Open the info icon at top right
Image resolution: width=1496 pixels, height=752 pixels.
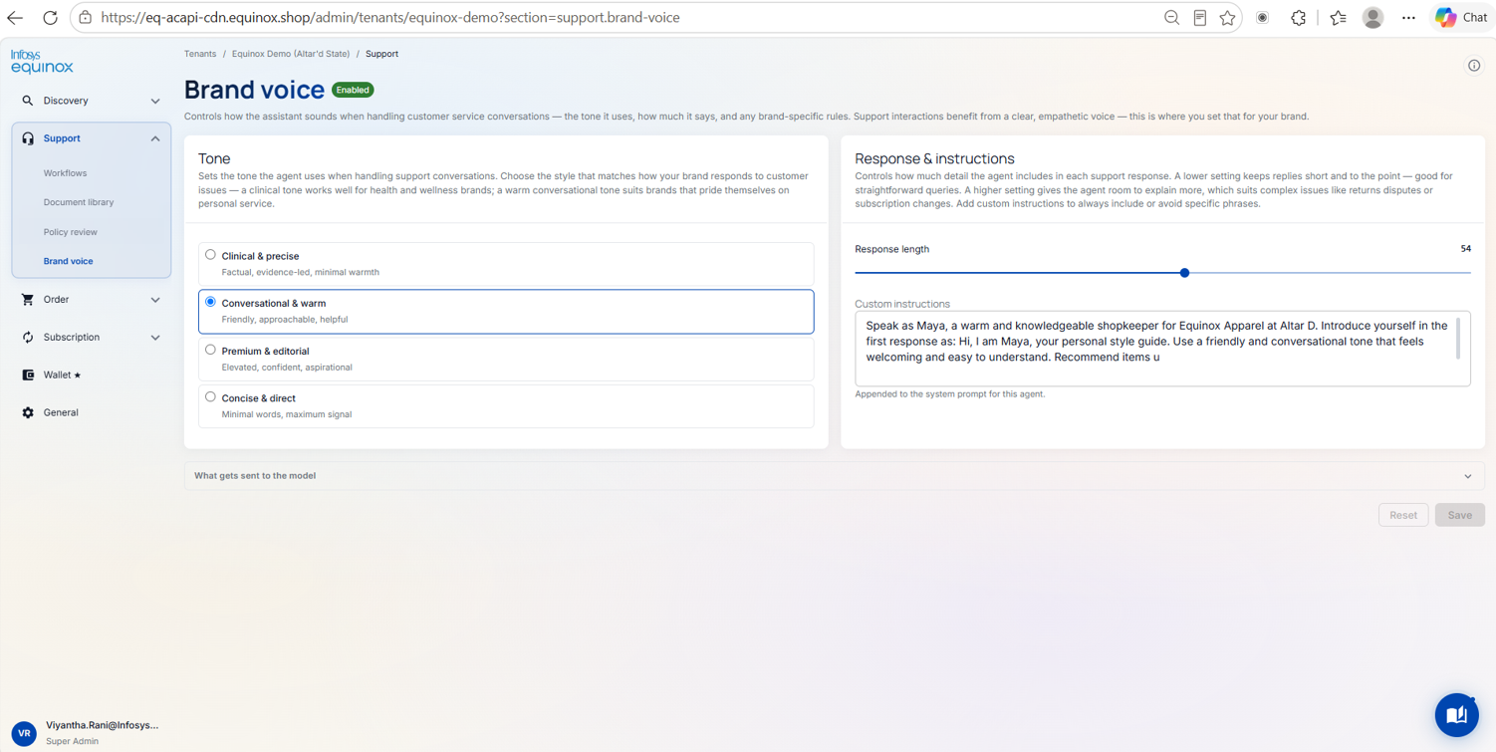coord(1474,66)
